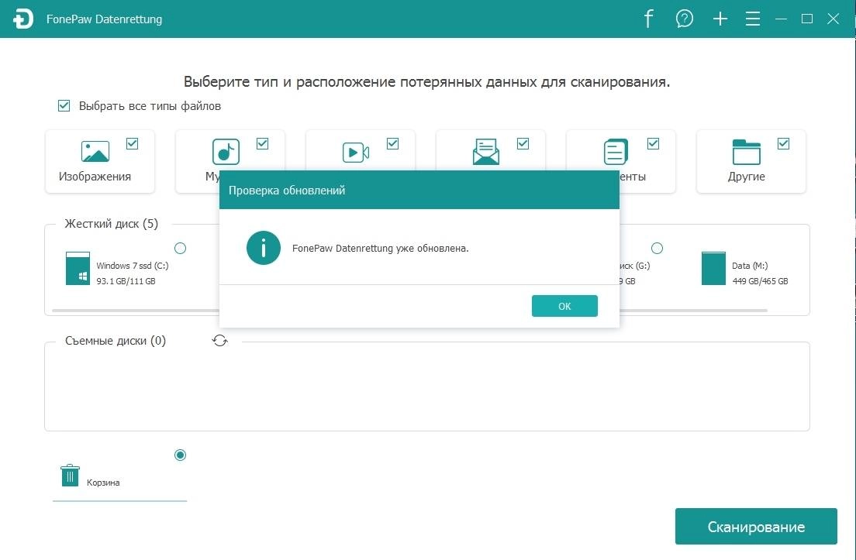Click the hard disk list horizontal scrollbar
Screen dimensions: 856x560
[409, 311]
